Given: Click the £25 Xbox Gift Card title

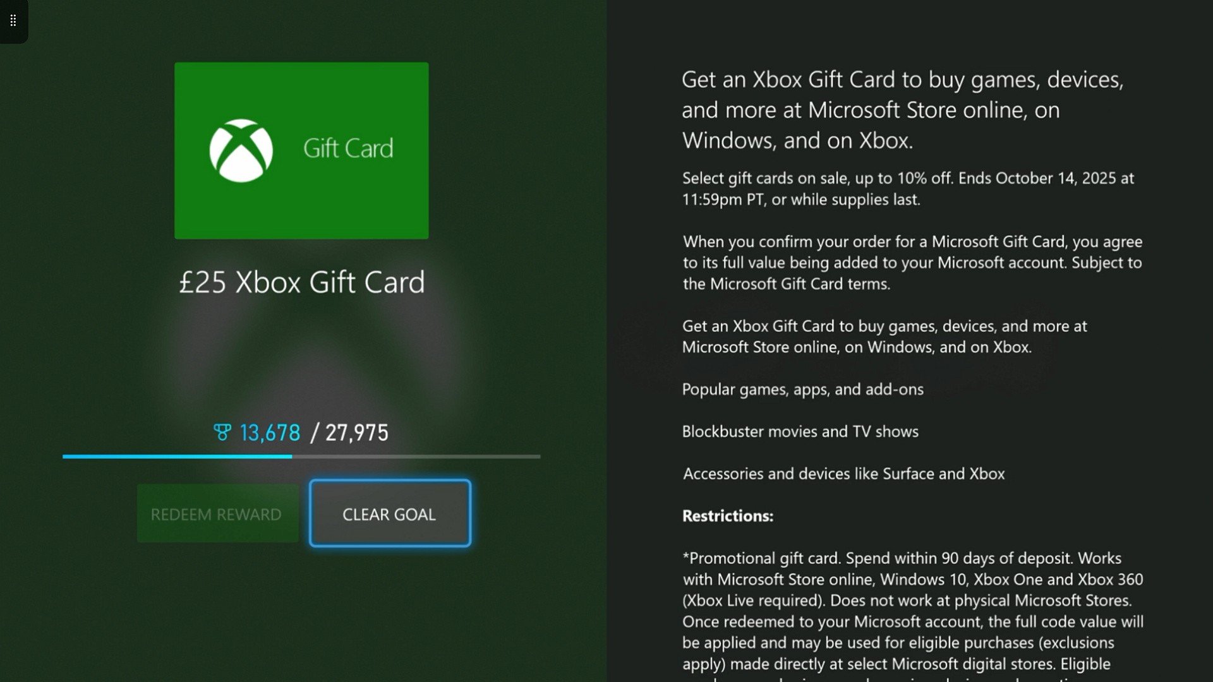Looking at the screenshot, I should click(x=302, y=282).
